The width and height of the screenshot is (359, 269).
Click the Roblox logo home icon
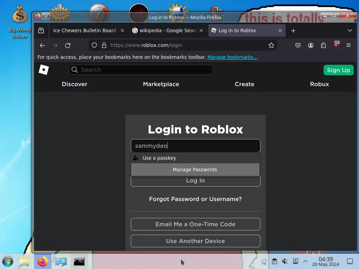click(44, 70)
